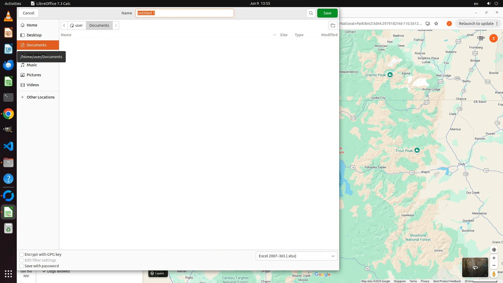Toggle Save with password checkbox
This screenshot has width=503, height=283.
(22, 266)
